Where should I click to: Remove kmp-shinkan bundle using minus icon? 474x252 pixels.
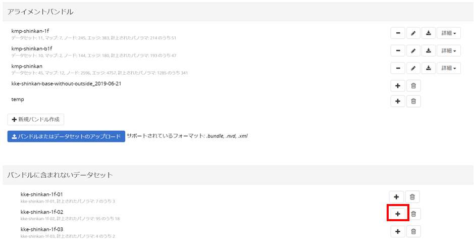click(398, 68)
